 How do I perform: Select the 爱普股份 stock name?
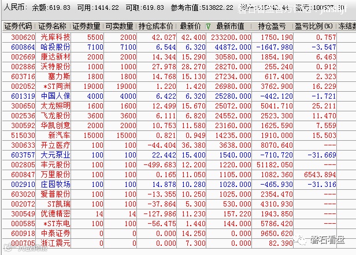pos(55,194)
